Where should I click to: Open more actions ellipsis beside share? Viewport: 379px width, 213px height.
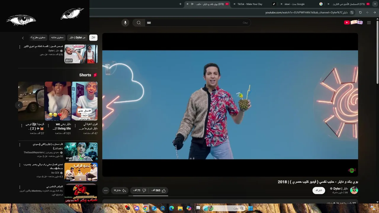pos(106,191)
